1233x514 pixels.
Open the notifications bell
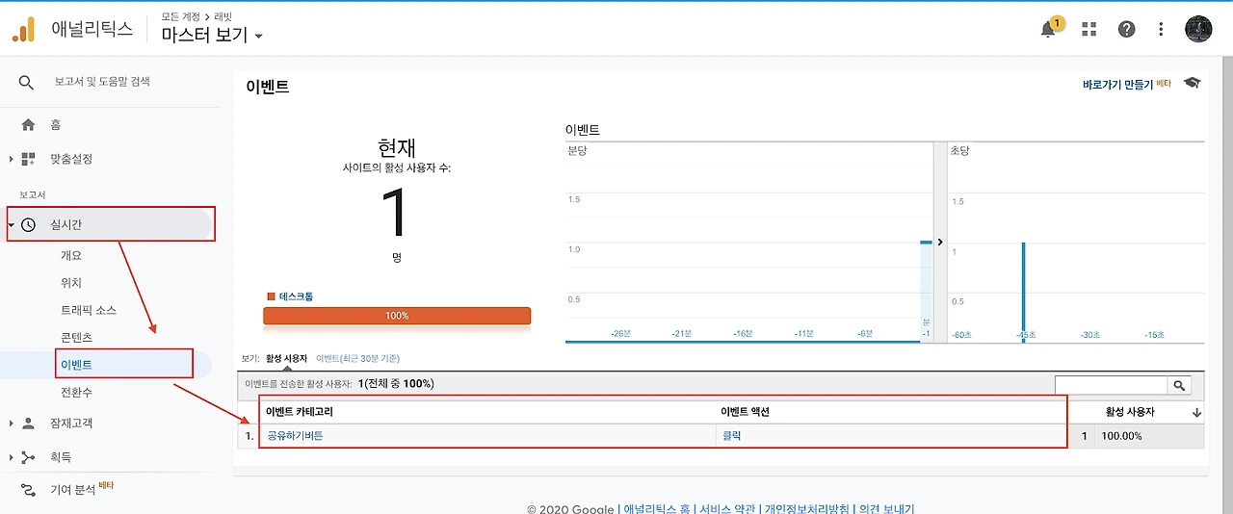pos(1048,30)
